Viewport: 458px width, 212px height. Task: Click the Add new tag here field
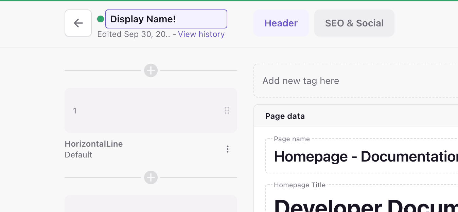coord(356,81)
